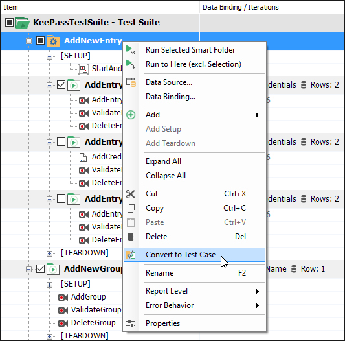Click the trash can Delete icon
The width and height of the screenshot is (345, 341).
(131, 237)
